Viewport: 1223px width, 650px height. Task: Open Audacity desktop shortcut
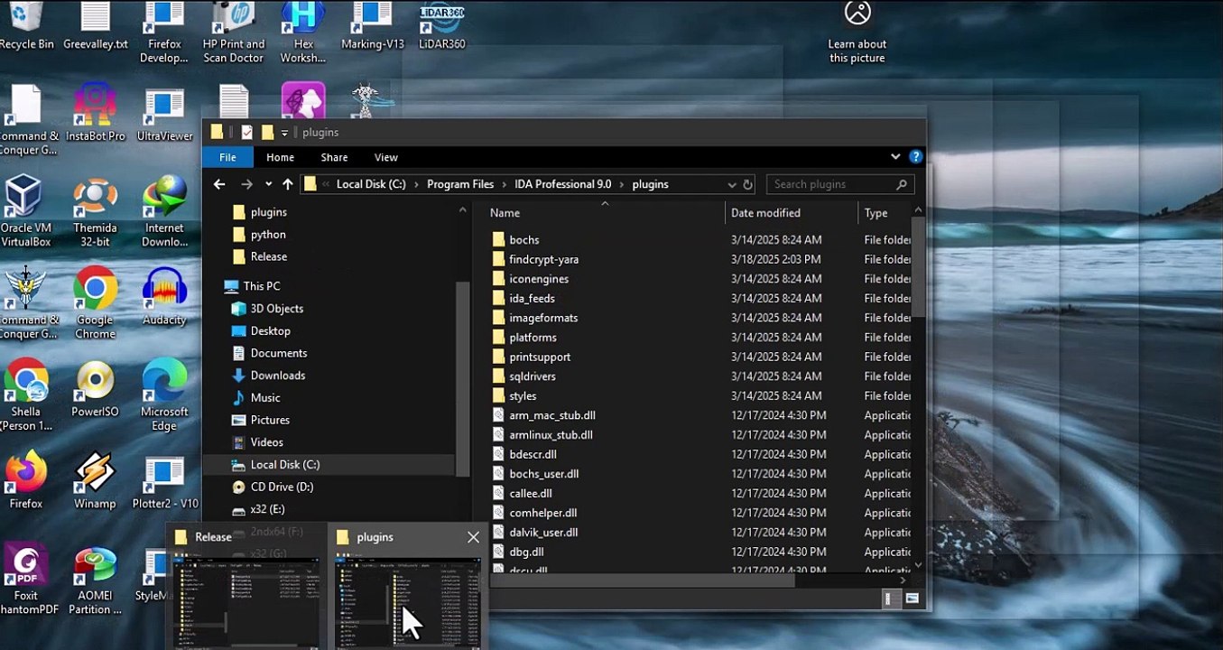coord(164,296)
